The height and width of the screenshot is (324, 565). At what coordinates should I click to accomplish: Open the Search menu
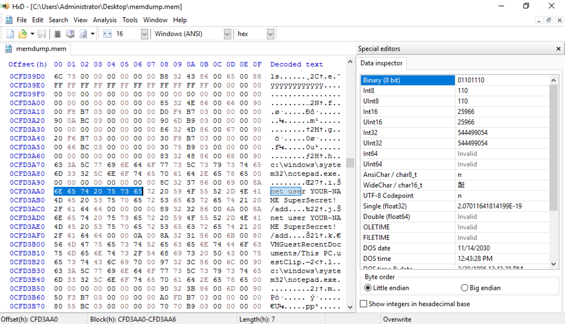pyautogui.click(x=59, y=20)
